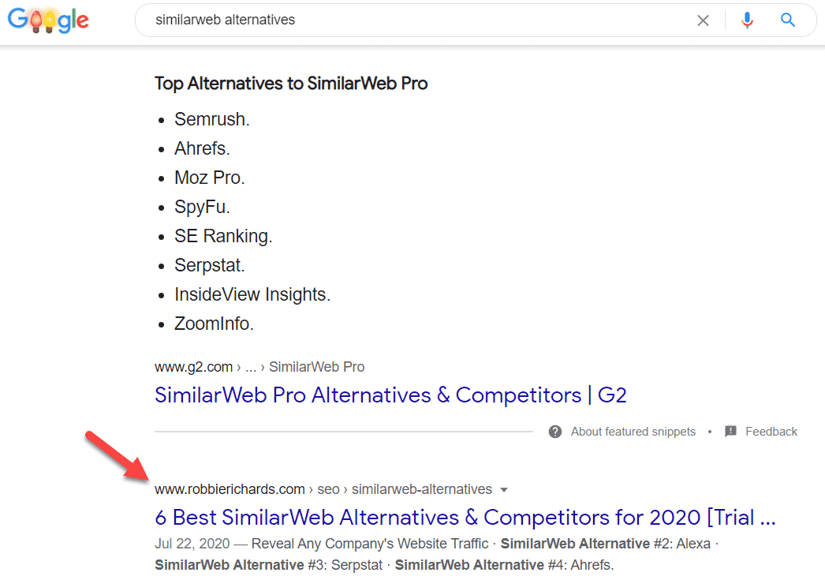
Task: Click the feedback flag icon
Action: click(730, 432)
